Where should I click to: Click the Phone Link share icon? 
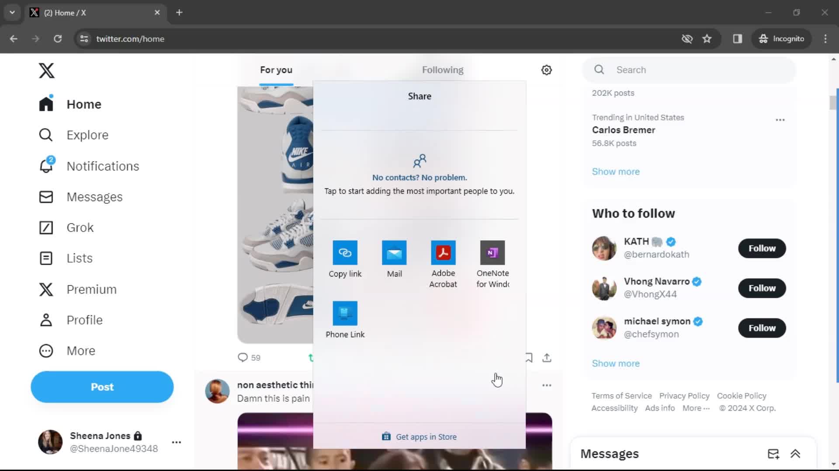345,313
